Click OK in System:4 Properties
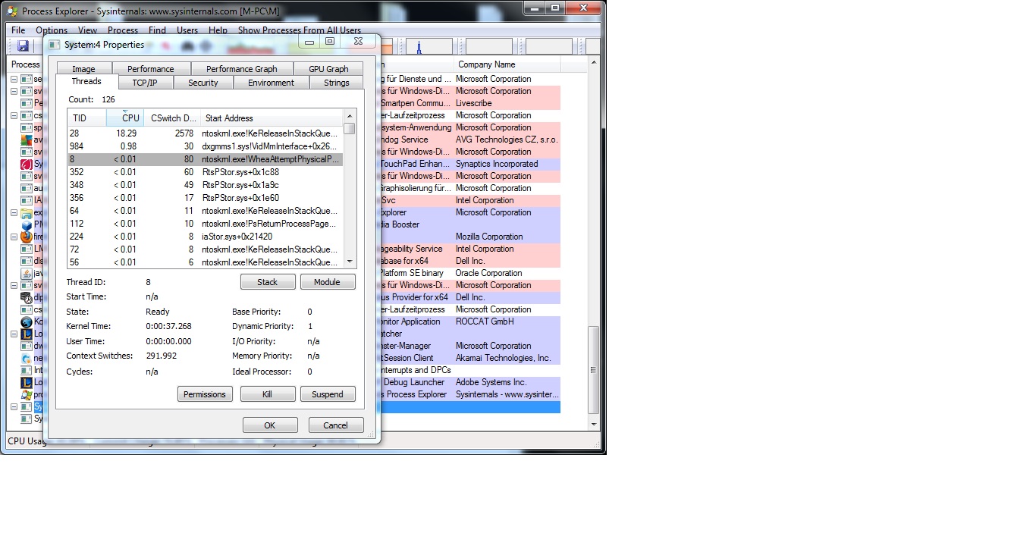Image resolution: width=1036 pixels, height=552 pixels. (269, 425)
